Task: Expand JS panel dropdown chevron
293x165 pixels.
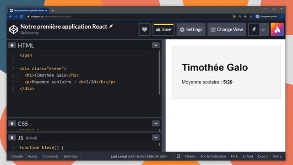Action: point(156,137)
